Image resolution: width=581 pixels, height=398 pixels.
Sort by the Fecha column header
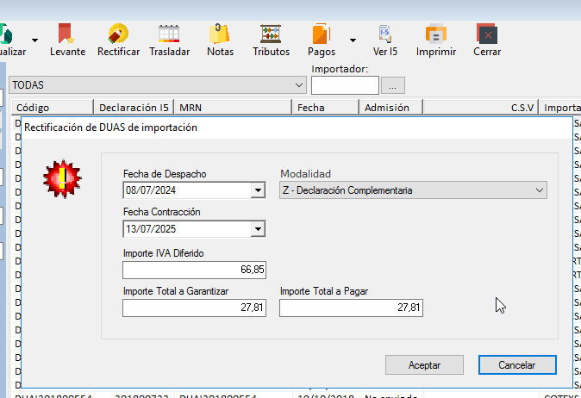coord(324,108)
